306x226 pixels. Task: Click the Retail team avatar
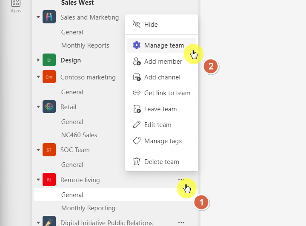[x=49, y=107]
